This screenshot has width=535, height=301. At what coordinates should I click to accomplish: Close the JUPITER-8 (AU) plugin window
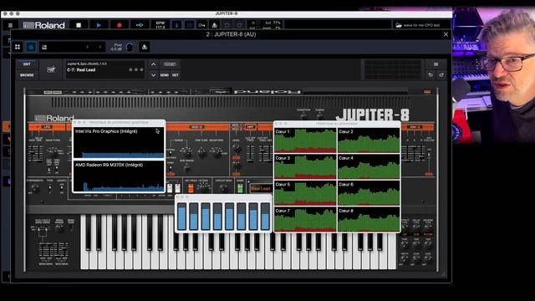pyautogui.click(x=446, y=34)
